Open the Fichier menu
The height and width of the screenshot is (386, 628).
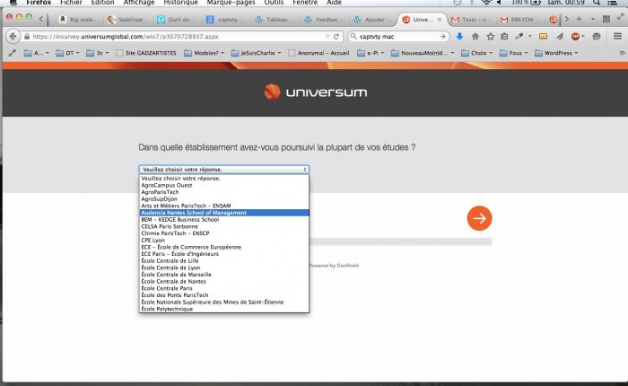(x=71, y=3)
